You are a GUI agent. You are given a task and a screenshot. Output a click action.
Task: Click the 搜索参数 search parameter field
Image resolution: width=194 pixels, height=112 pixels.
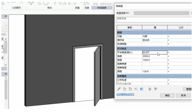point(154,20)
